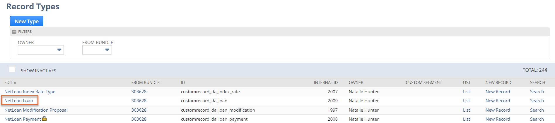Open NetLoan Index Rate Type link
Image resolution: width=555 pixels, height=123 pixels.
pyautogui.click(x=30, y=92)
